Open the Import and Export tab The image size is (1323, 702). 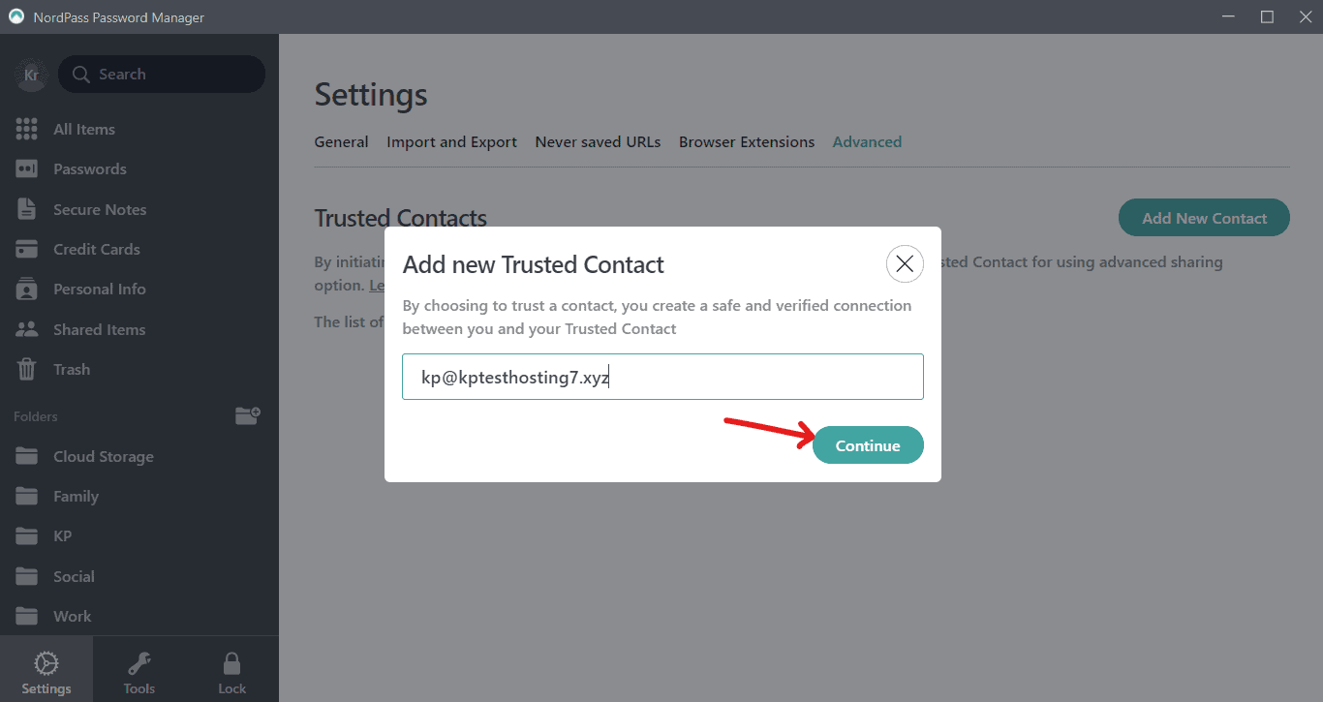coord(451,142)
